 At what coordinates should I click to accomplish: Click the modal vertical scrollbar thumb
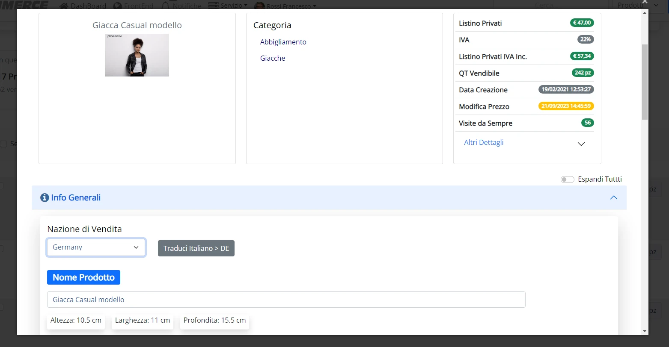tap(645, 81)
